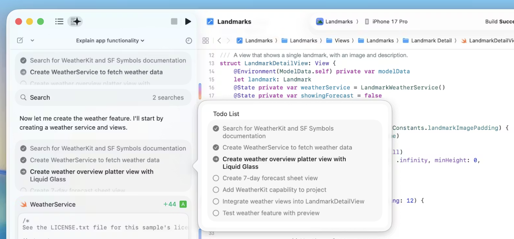The image size is (514, 239).
Task: Toggle the coding assistant sparkle icon
Action: tap(75, 22)
